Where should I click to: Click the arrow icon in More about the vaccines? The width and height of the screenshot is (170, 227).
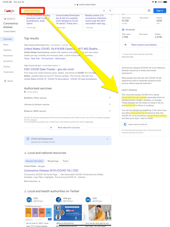(x=51, y=127)
